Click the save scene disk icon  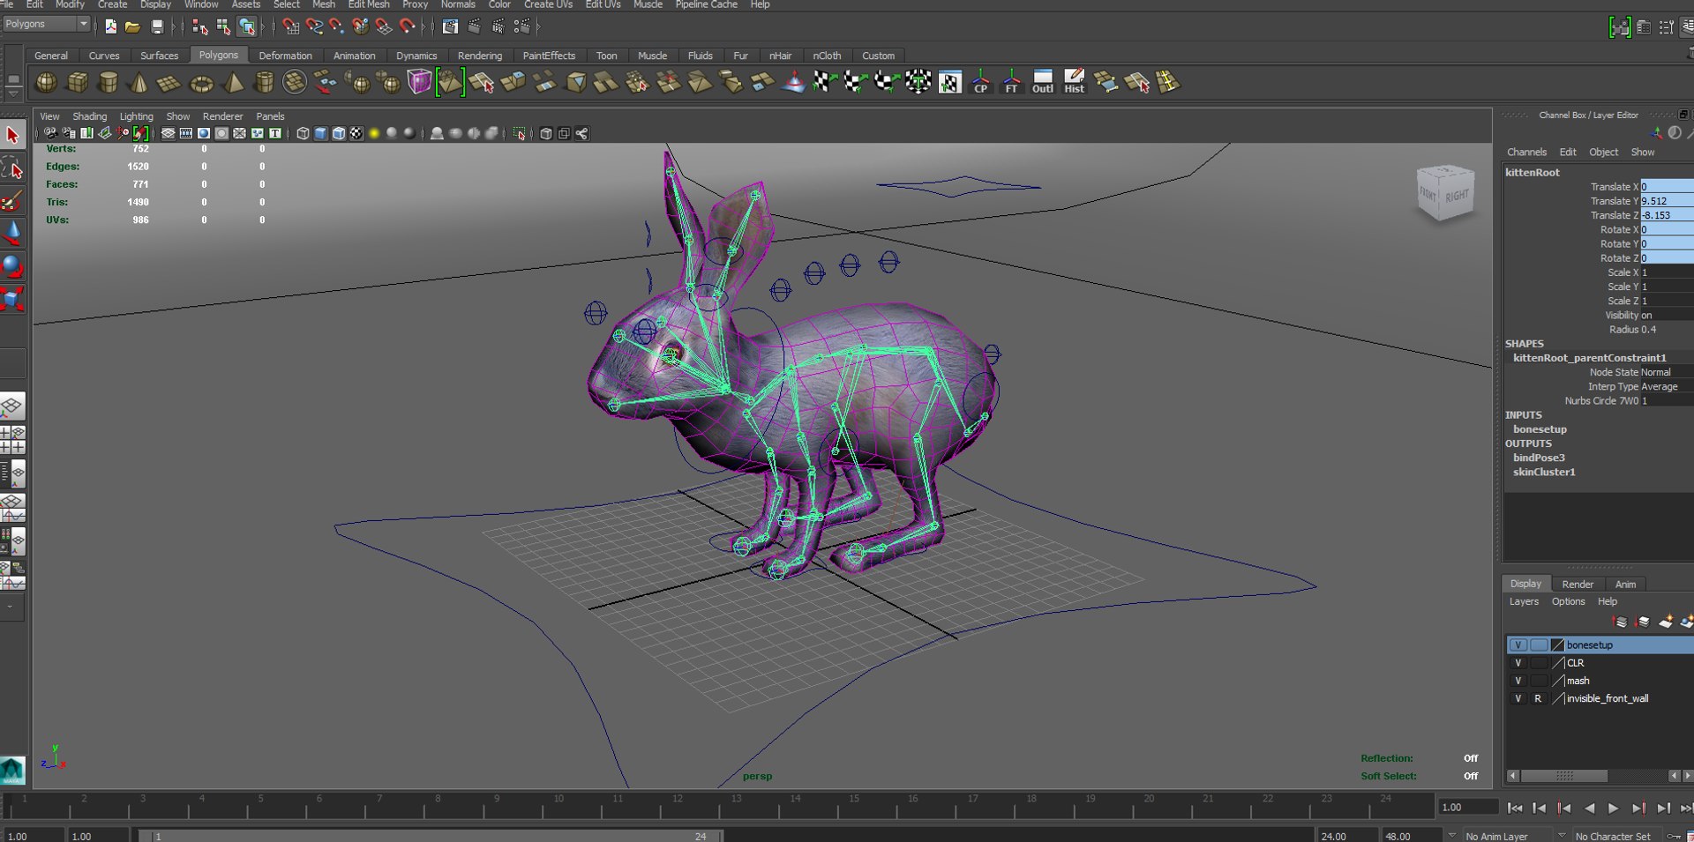(x=156, y=26)
